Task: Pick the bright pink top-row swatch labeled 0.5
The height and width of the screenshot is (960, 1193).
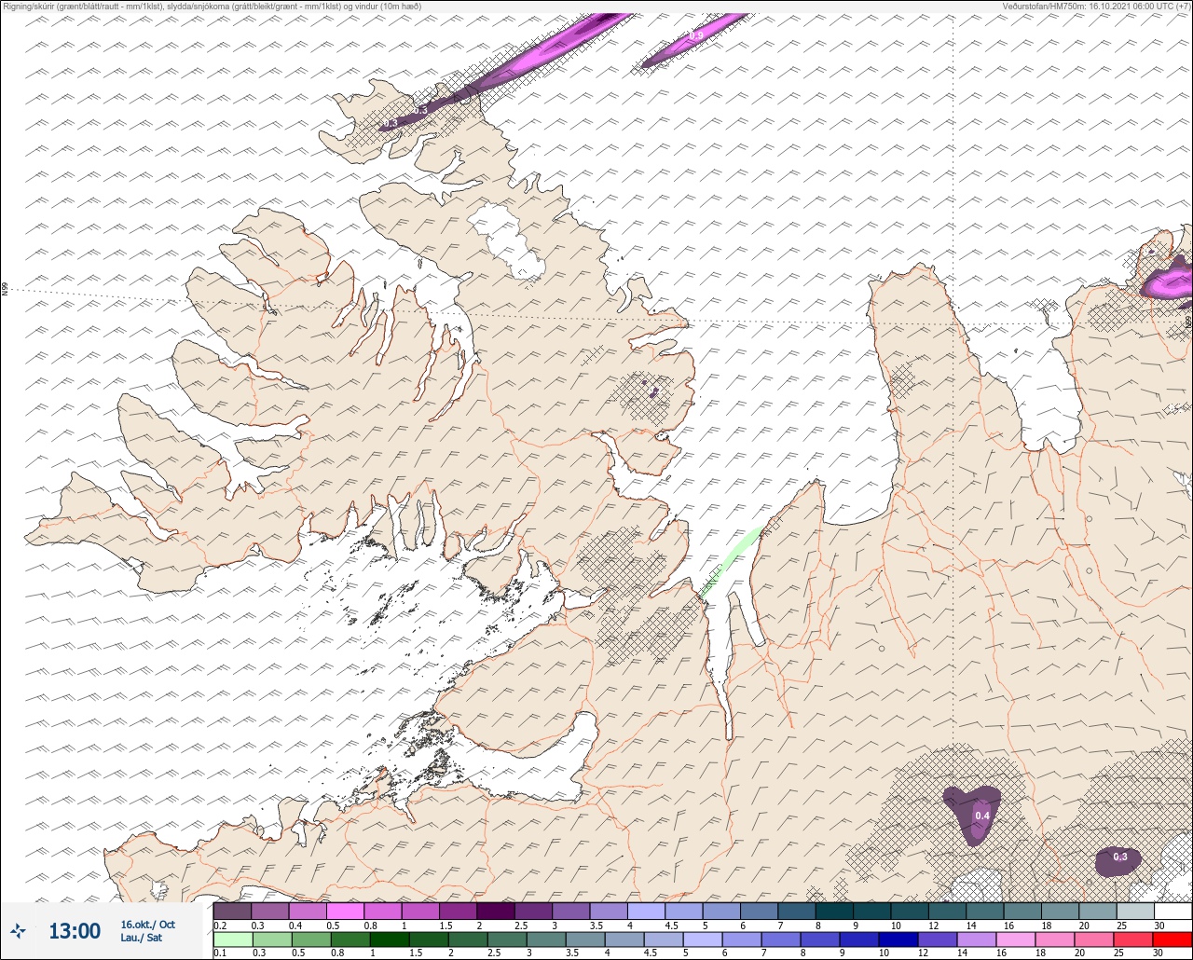Action: tap(345, 911)
